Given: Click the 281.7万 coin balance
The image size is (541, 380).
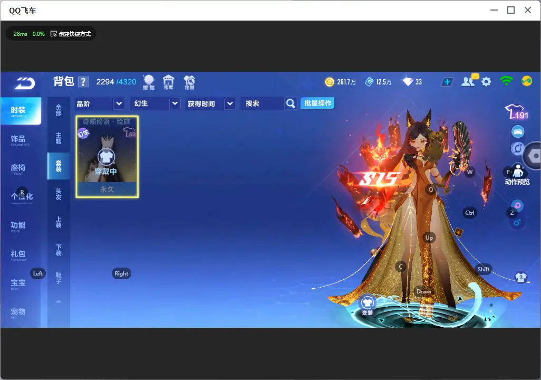Looking at the screenshot, I should click(346, 82).
